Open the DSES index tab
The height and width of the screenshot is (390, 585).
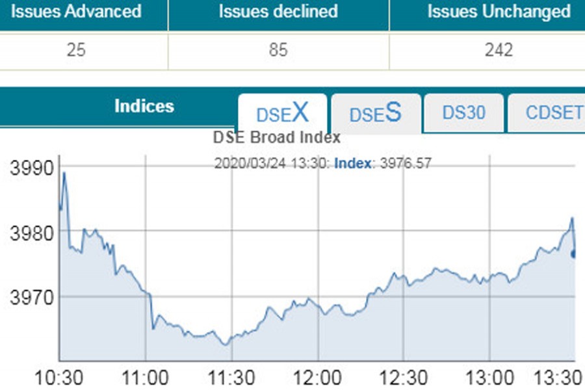(376, 114)
